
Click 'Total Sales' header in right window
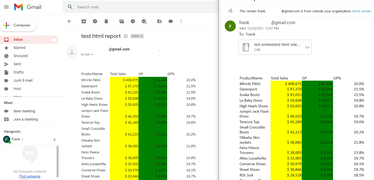point(279,78)
